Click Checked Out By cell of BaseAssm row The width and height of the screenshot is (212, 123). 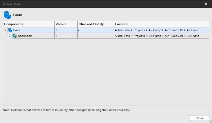pyautogui.click(x=96, y=36)
